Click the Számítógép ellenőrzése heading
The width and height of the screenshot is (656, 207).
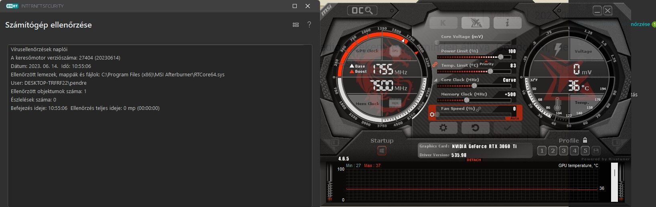pos(49,25)
